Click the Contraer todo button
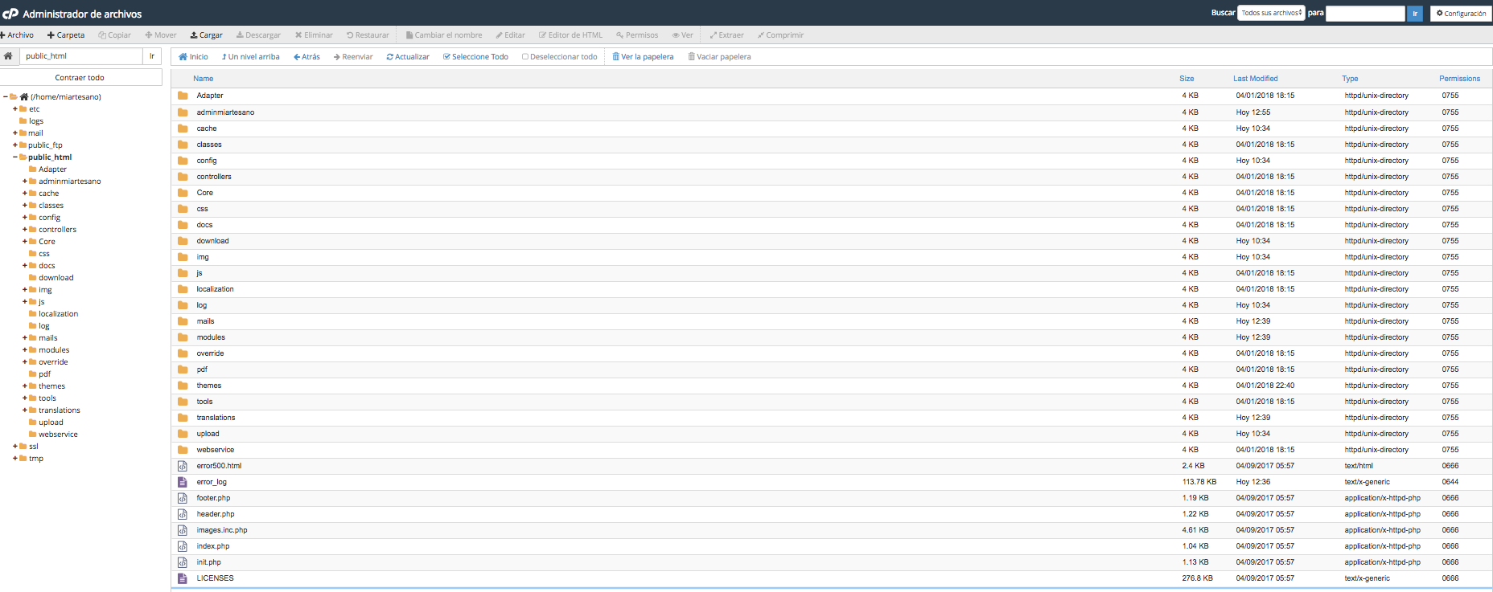The image size is (1493, 592). [x=80, y=78]
